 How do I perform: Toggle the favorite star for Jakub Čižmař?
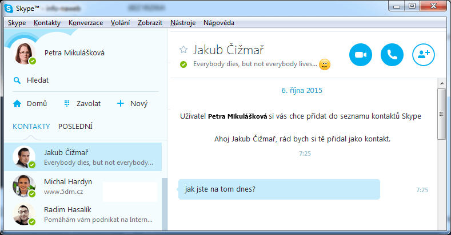(x=183, y=50)
